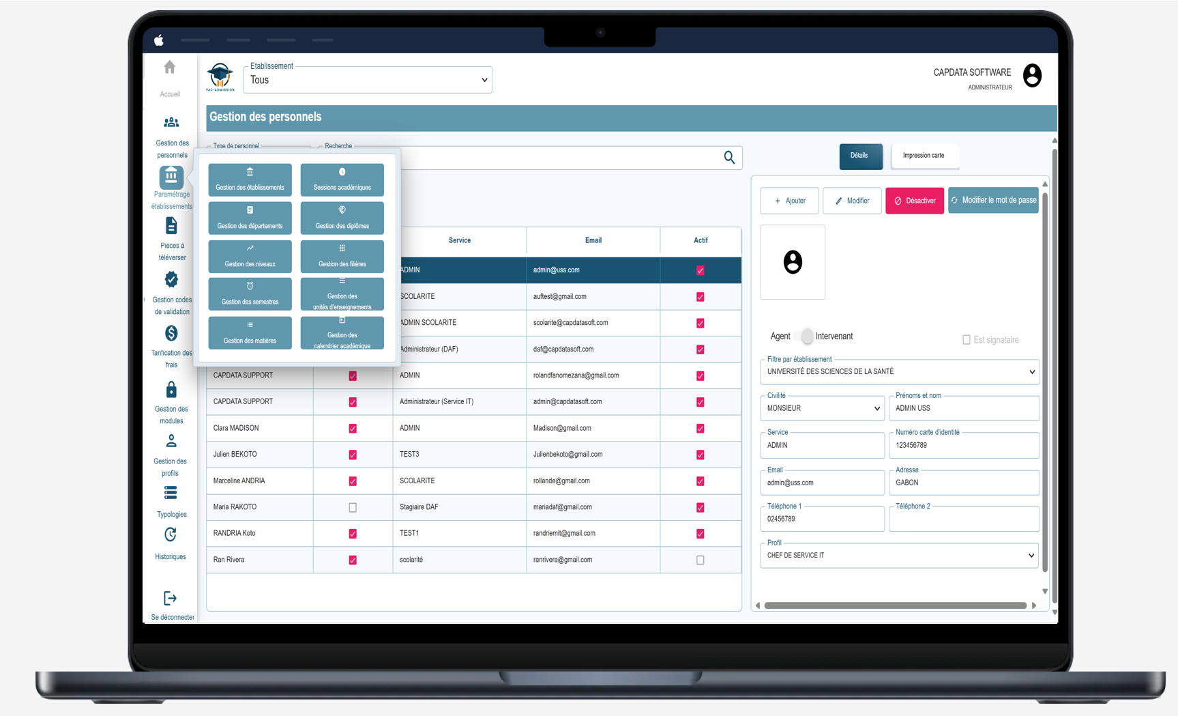Click the Modifier le mot de passe button
The width and height of the screenshot is (1178, 716).
tap(993, 201)
